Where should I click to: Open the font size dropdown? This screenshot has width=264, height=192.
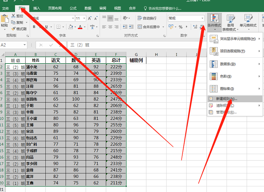84,18
